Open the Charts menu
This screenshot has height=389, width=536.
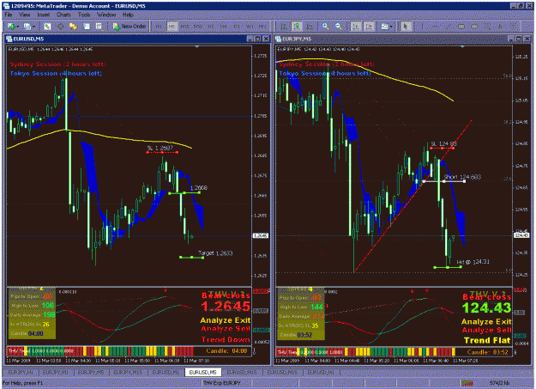point(64,15)
